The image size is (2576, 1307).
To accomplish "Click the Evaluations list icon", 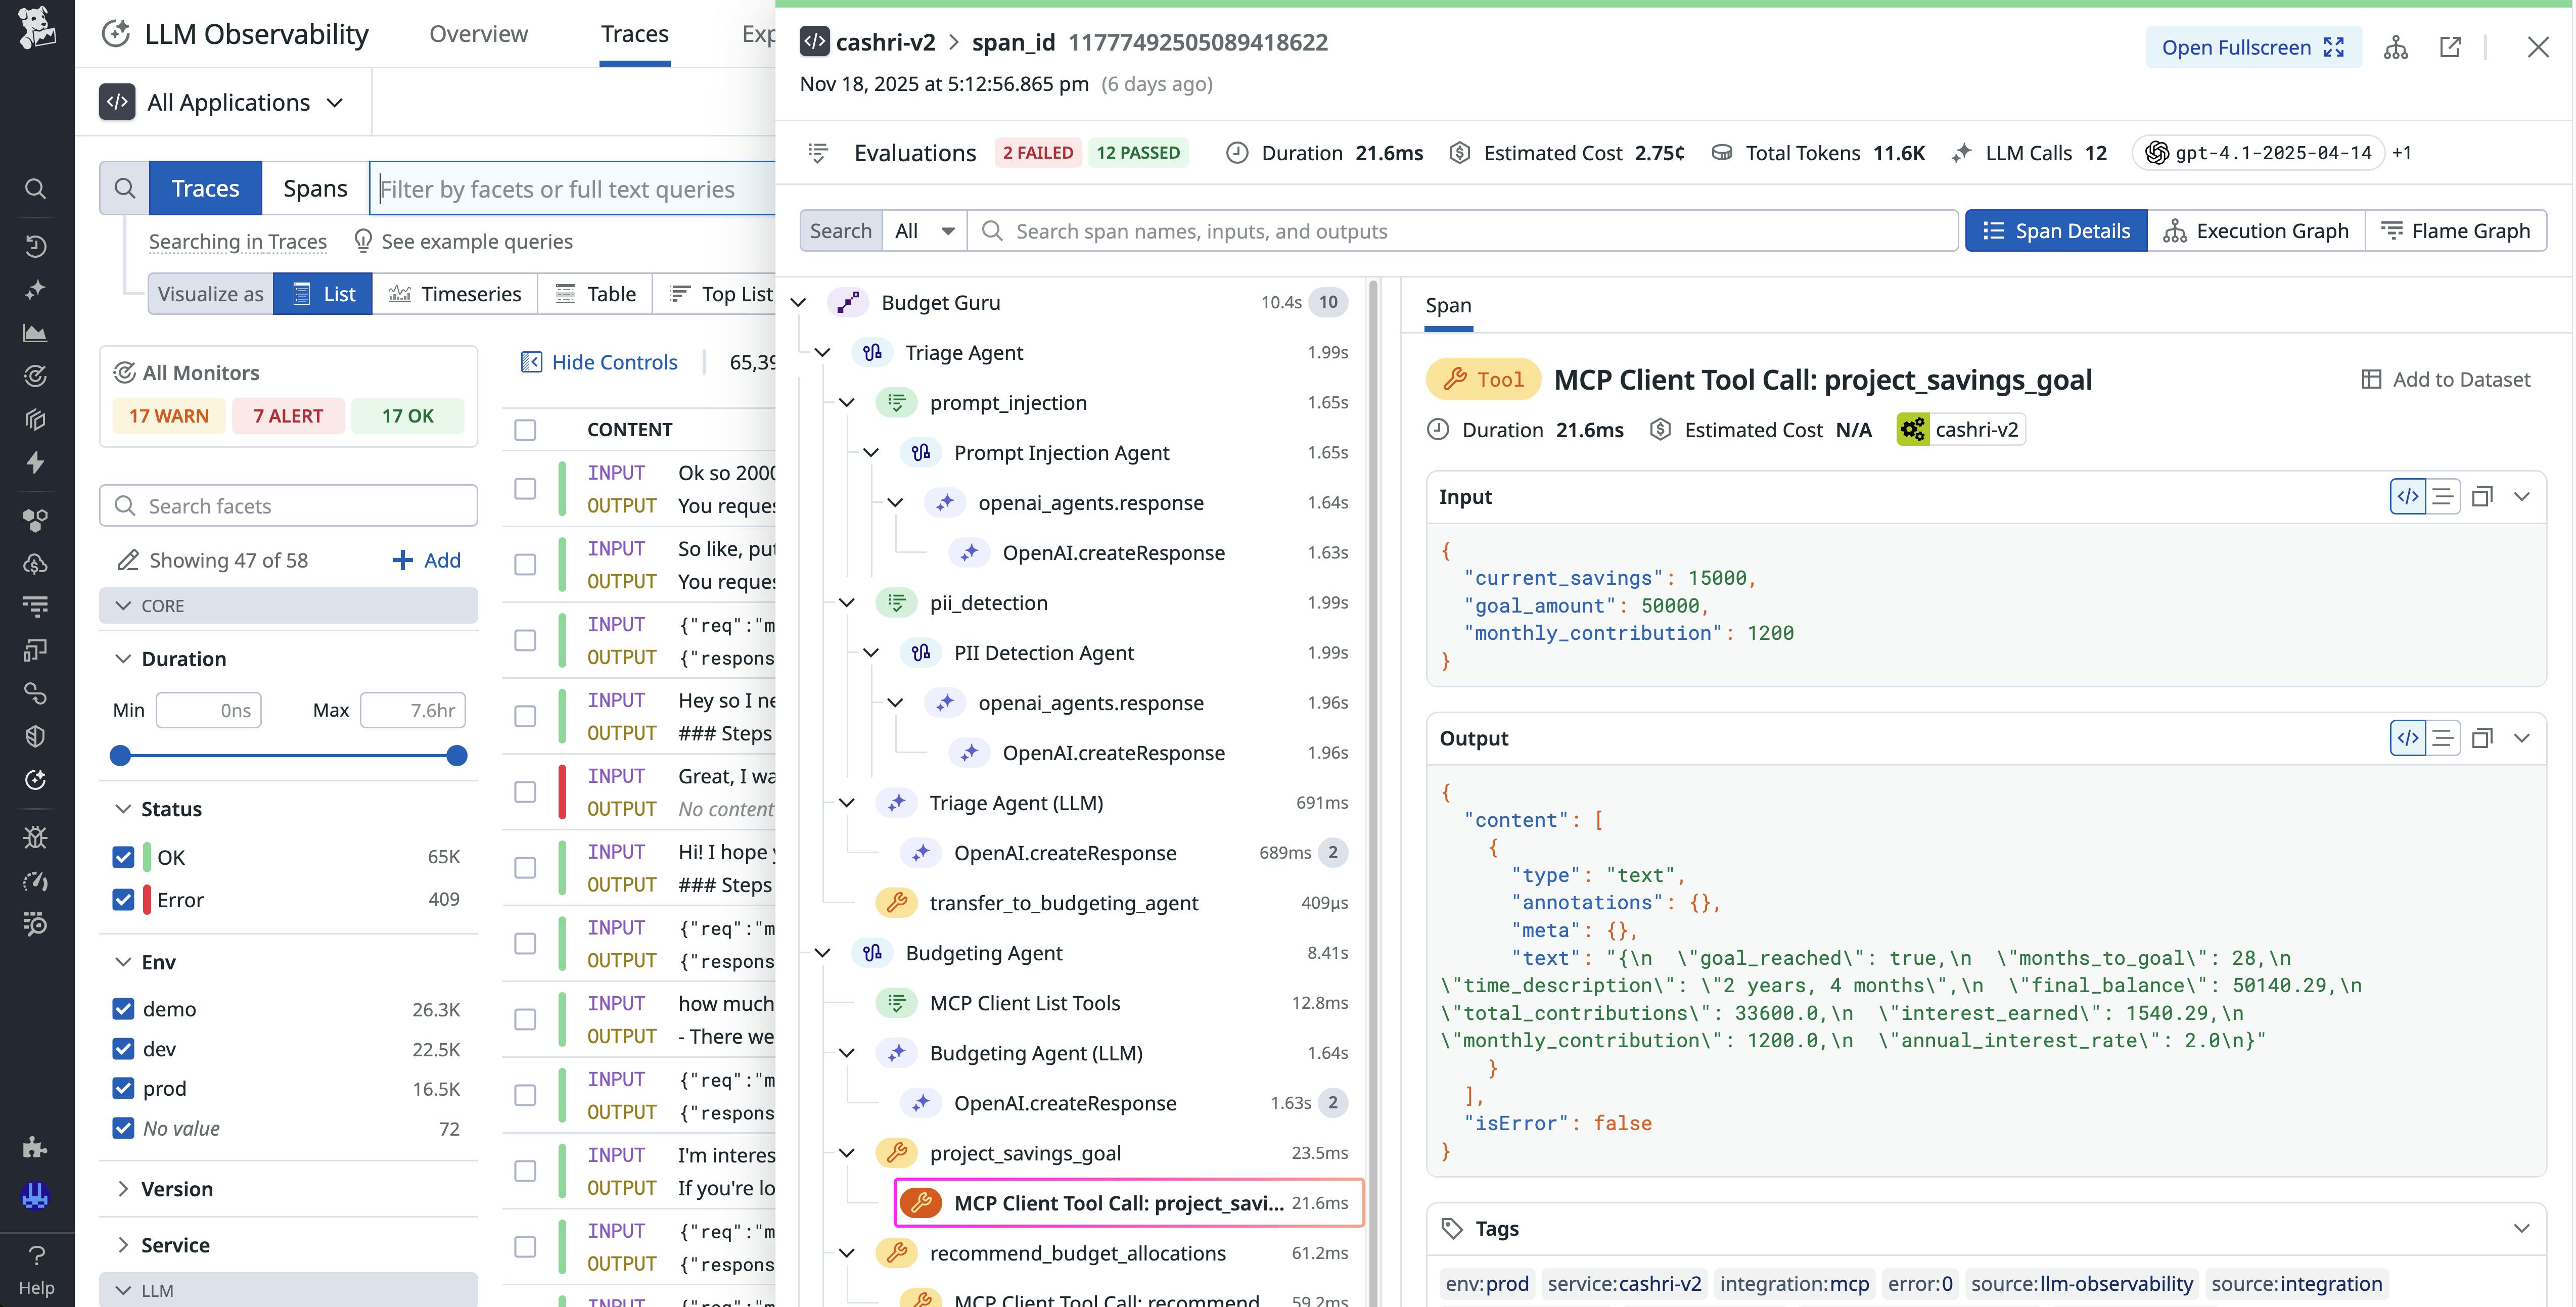I will (818, 153).
